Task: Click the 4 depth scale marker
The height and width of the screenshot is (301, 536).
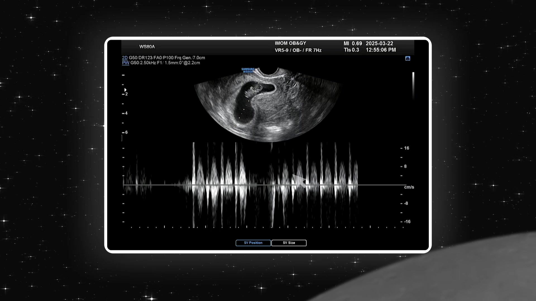Action: (x=126, y=113)
